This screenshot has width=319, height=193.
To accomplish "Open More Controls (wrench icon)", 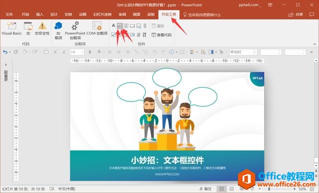I will coord(145,35).
